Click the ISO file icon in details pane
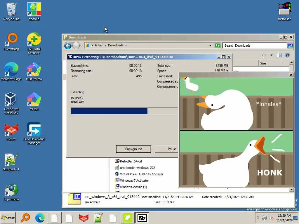299x224 pixels. click(x=74, y=199)
